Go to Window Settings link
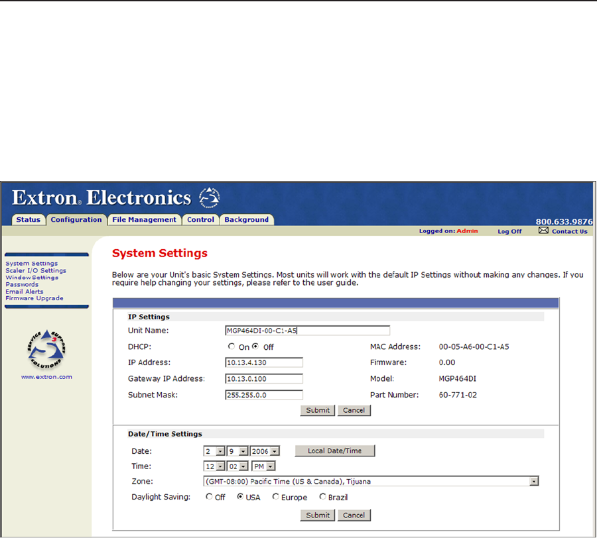The height and width of the screenshot is (538, 597). 32,278
